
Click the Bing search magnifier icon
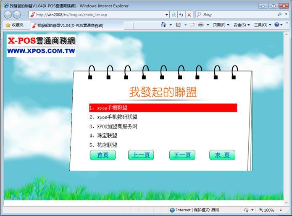click(x=279, y=14)
